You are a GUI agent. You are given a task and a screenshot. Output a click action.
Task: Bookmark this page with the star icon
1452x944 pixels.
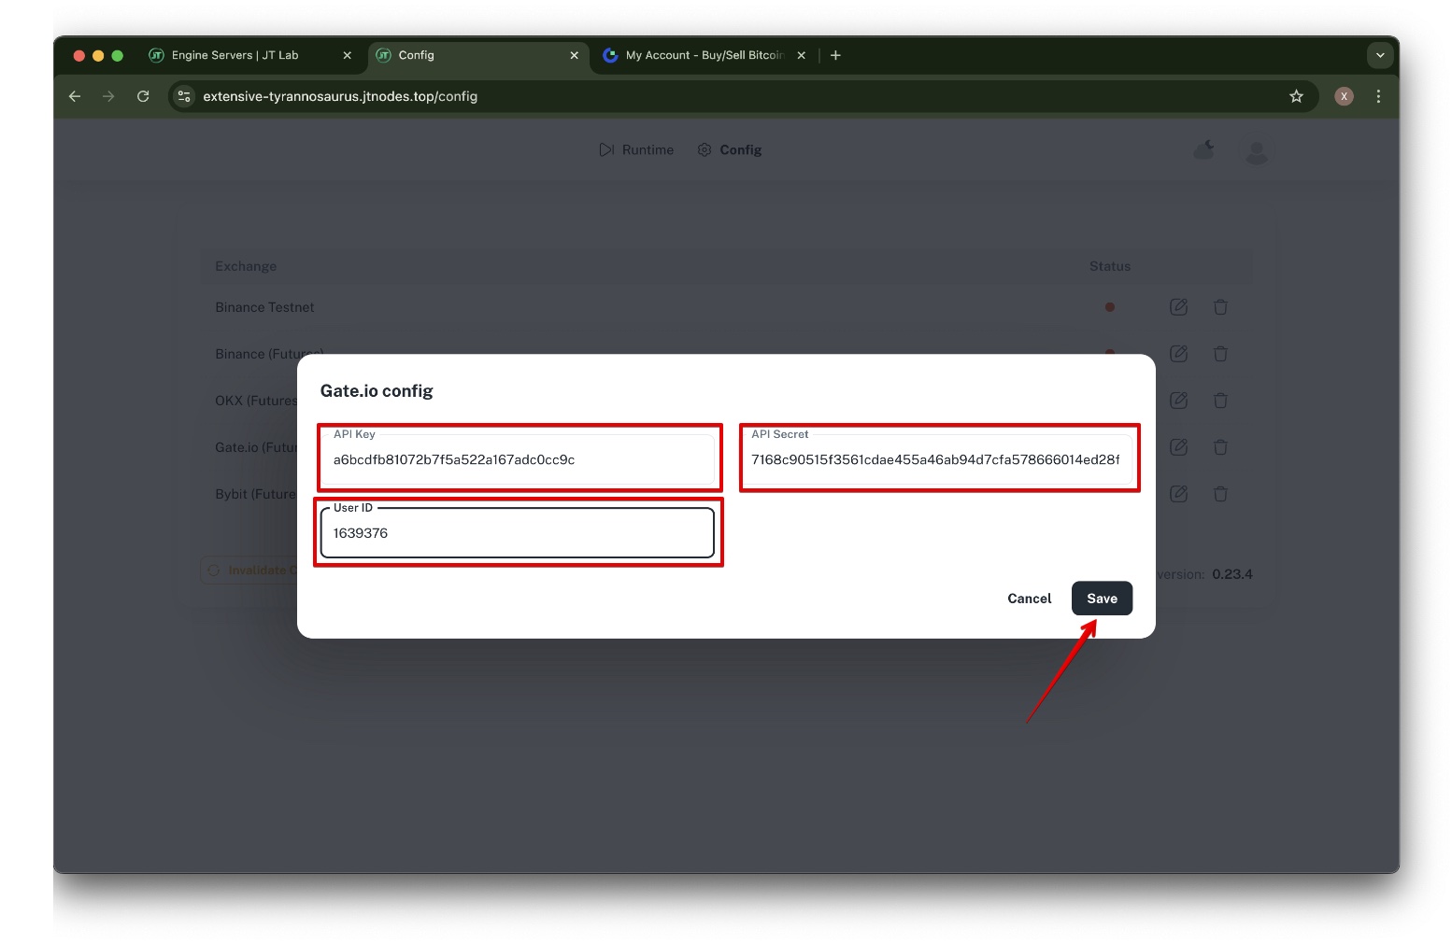click(1296, 96)
